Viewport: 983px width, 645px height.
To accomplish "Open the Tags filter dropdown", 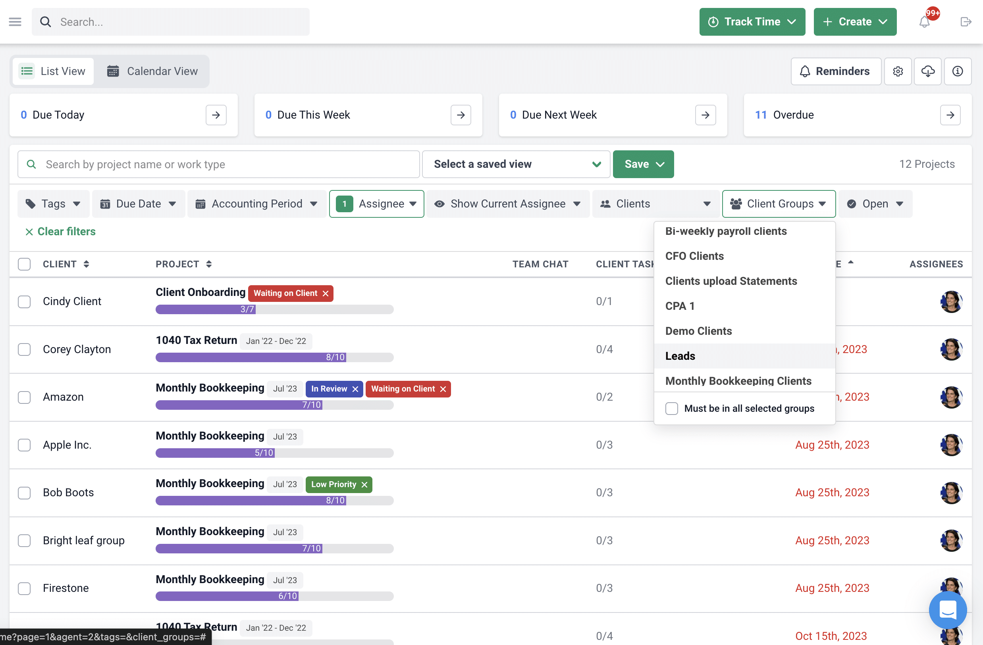I will tap(53, 204).
